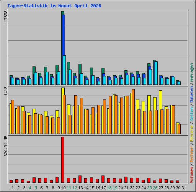Click the volume axis label 320.91 MB
Image resolution: width=196 pixels, height=192 pixels.
point(6,146)
